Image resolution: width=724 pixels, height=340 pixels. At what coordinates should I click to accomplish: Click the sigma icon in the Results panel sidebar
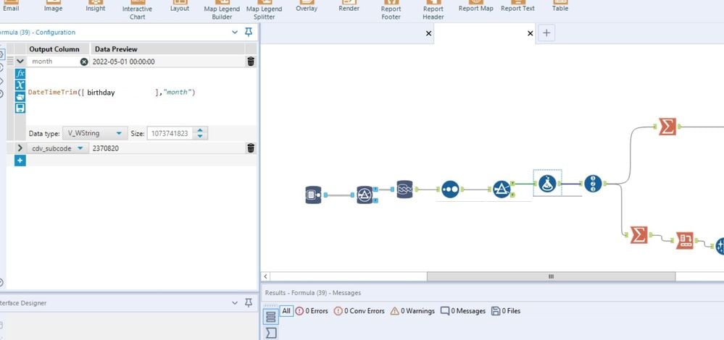pos(271,333)
